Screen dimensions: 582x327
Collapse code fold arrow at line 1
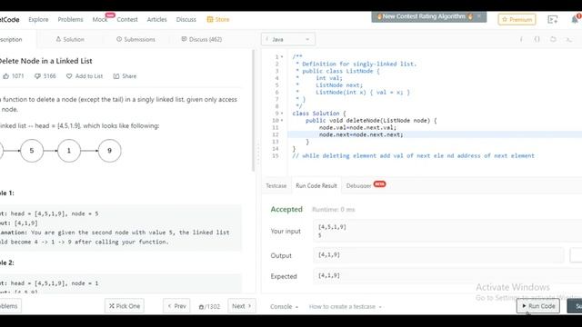(282, 57)
